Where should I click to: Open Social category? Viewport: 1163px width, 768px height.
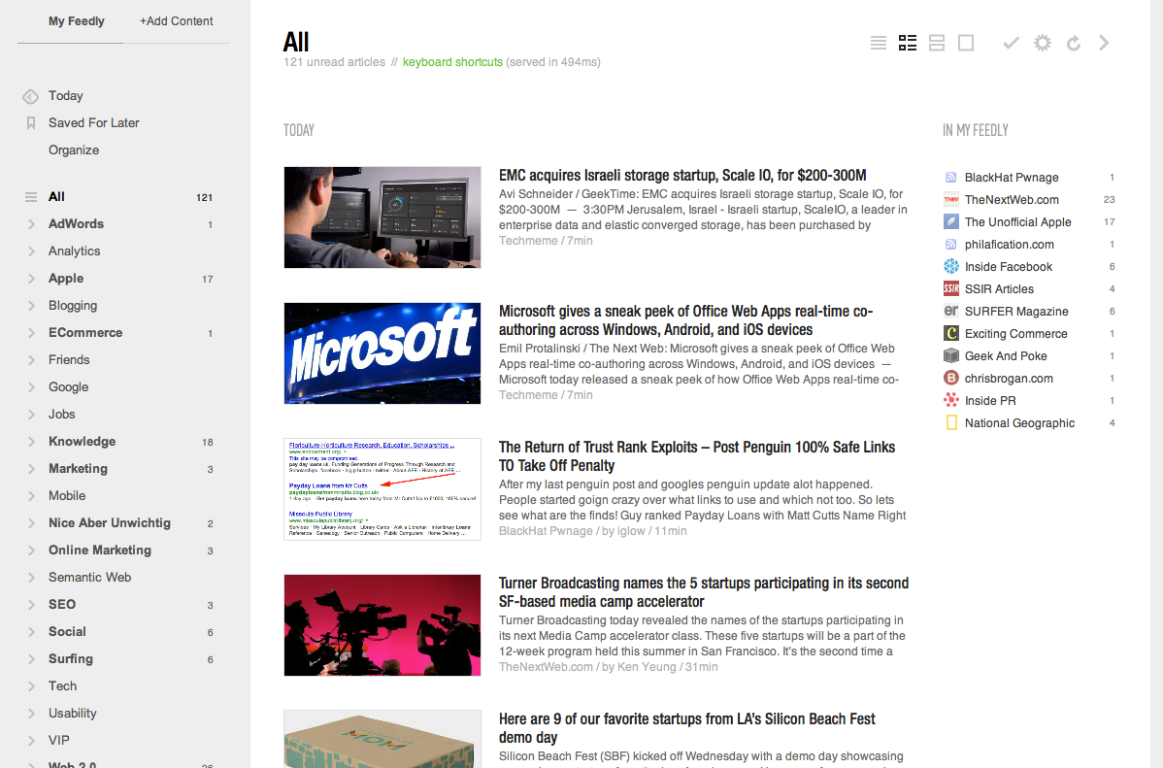click(x=67, y=631)
